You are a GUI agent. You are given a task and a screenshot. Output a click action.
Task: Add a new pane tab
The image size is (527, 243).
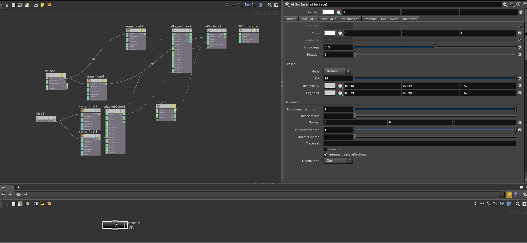click(19, 187)
